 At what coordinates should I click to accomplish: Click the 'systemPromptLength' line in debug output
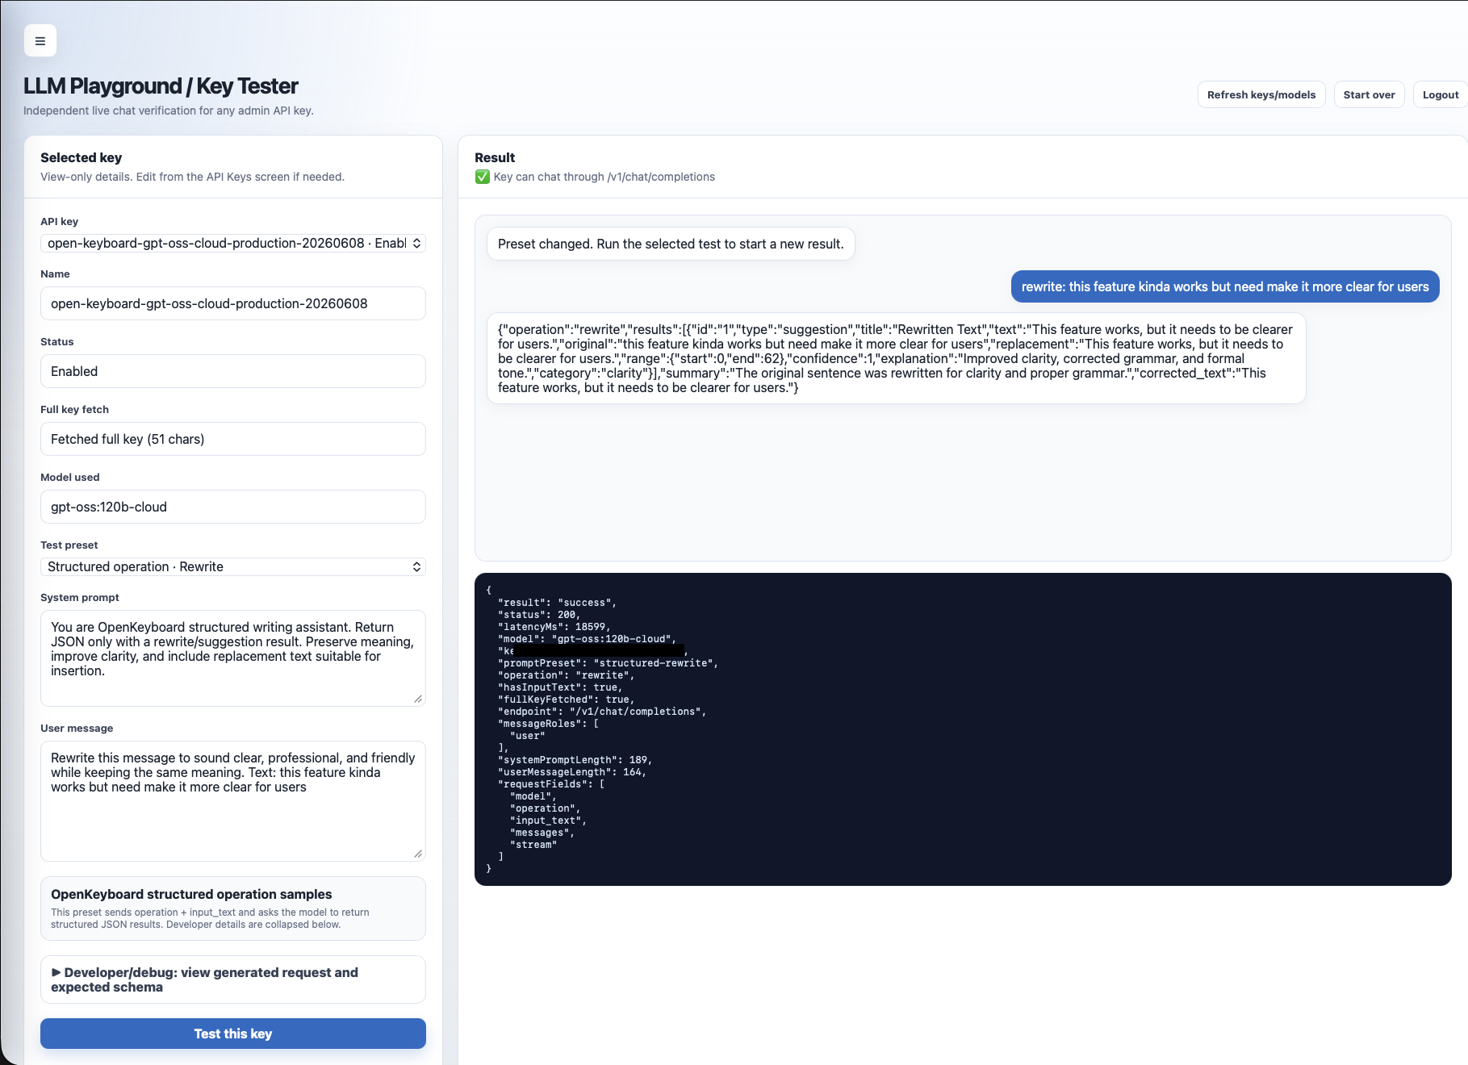pyautogui.click(x=575, y=760)
